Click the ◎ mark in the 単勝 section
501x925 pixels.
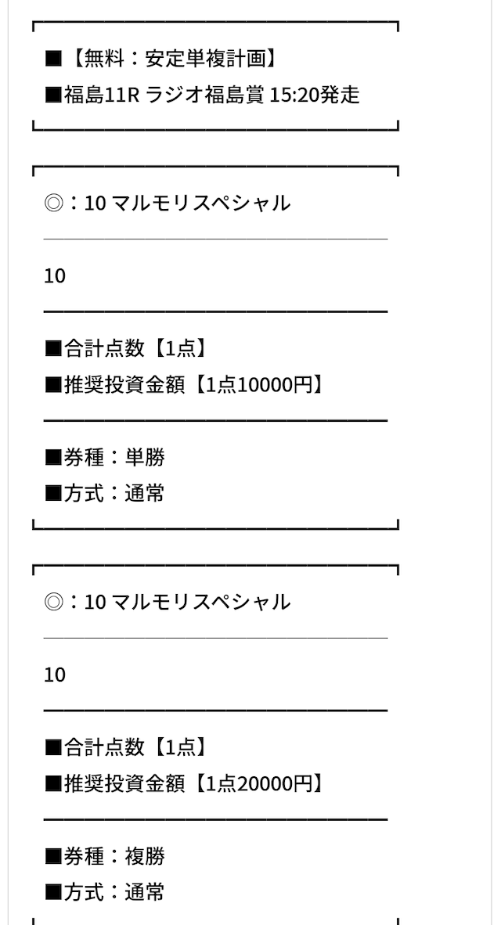[53, 203]
